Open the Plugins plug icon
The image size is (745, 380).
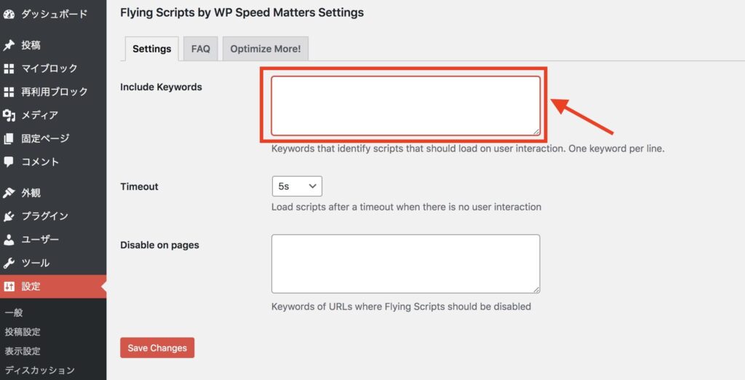9,216
